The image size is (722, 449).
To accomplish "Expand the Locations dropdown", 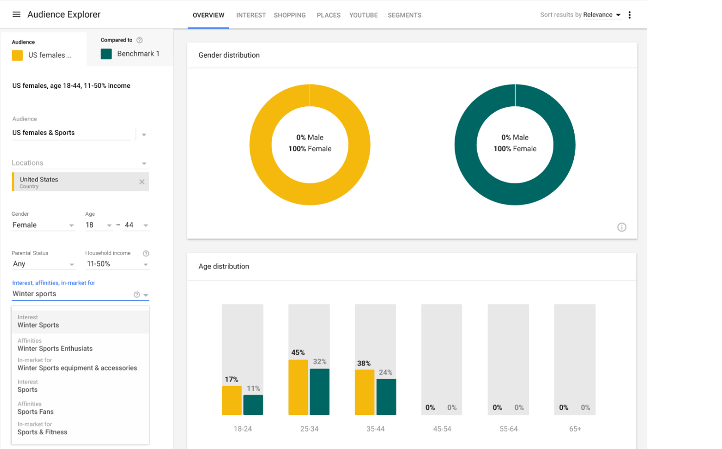I will point(144,163).
